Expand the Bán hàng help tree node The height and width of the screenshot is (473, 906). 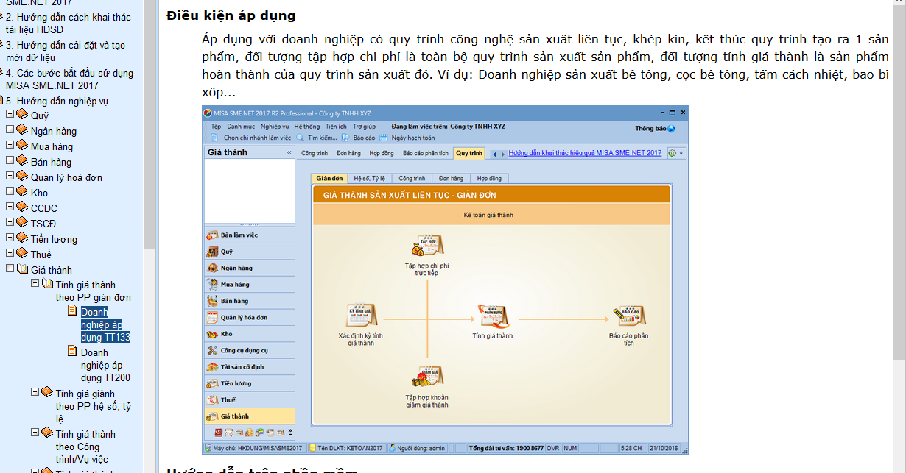click(x=10, y=161)
